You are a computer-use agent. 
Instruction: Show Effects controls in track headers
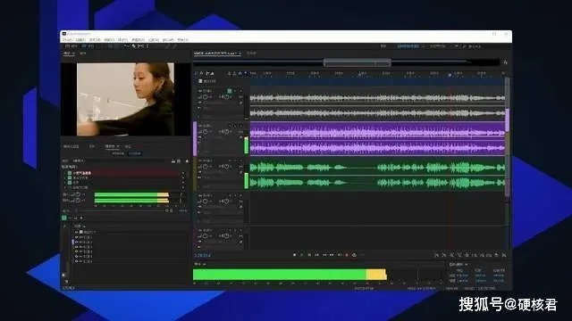[x=201, y=73]
